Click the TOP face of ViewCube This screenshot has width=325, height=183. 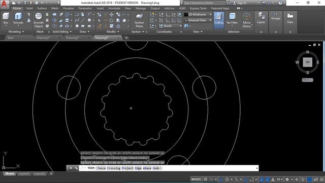308,62
